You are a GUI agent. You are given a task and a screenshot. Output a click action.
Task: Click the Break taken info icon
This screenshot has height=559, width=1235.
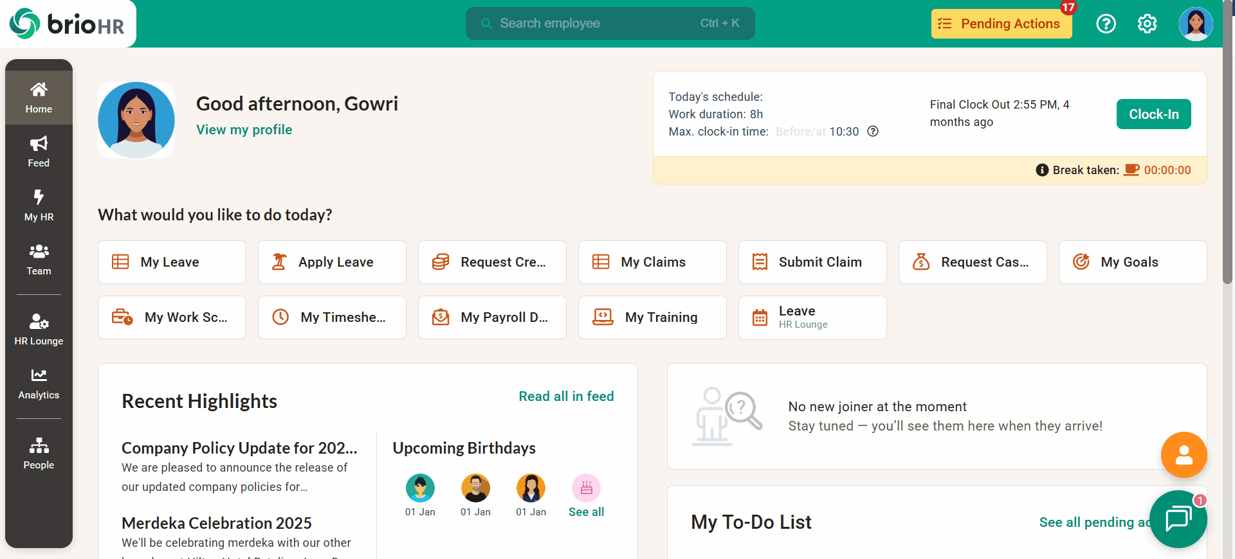coord(1042,170)
